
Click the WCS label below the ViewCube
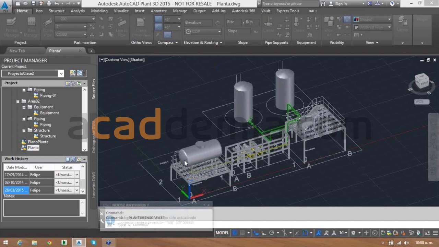tap(422, 102)
